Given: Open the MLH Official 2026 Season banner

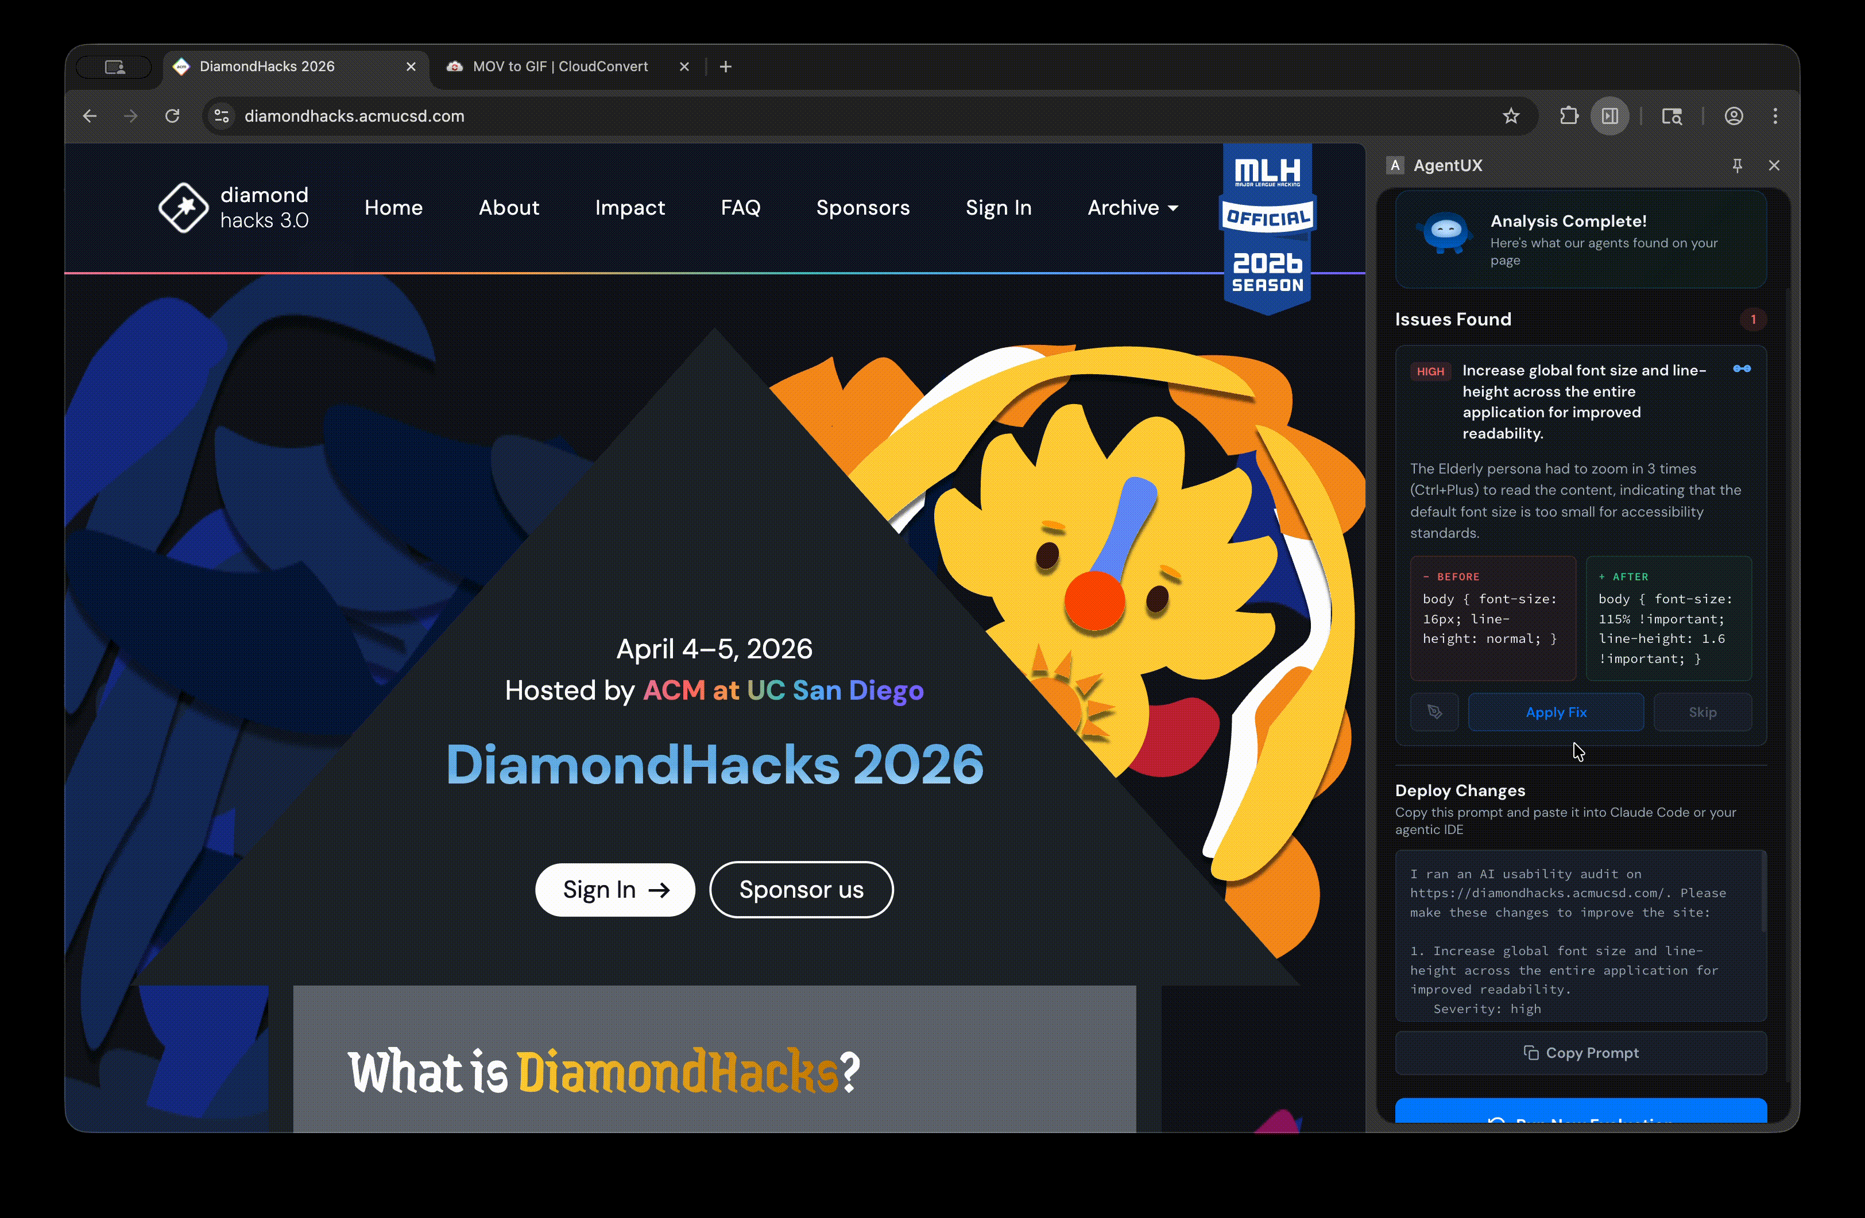Looking at the screenshot, I should coord(1268,228).
